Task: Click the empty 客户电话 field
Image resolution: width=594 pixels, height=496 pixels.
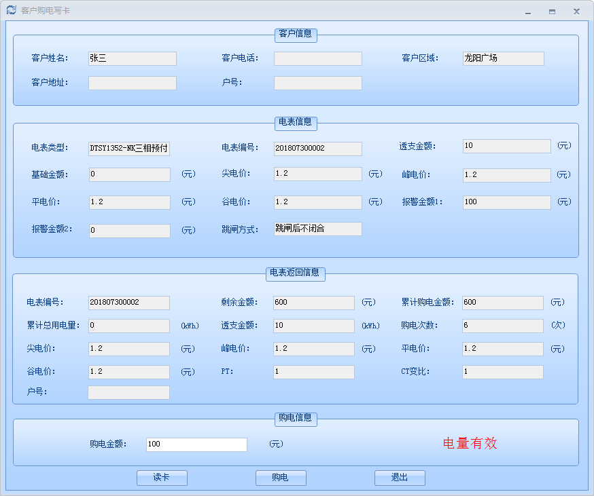Action: [x=317, y=59]
